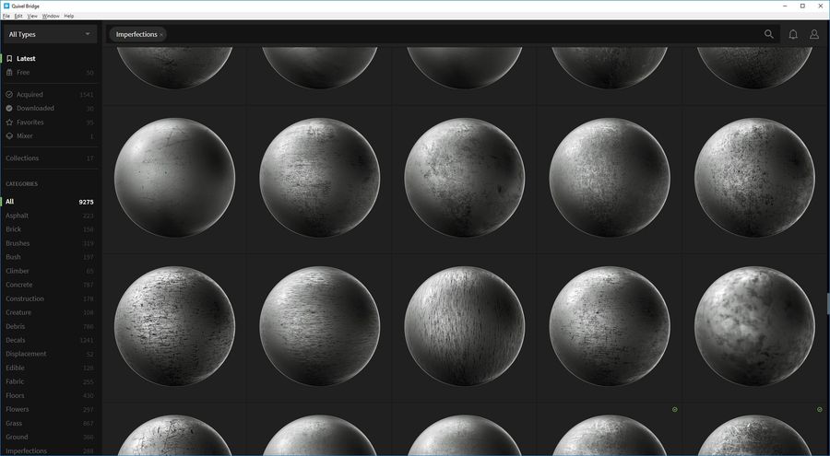Open the View menu
The width and height of the screenshot is (830, 456).
pos(32,16)
